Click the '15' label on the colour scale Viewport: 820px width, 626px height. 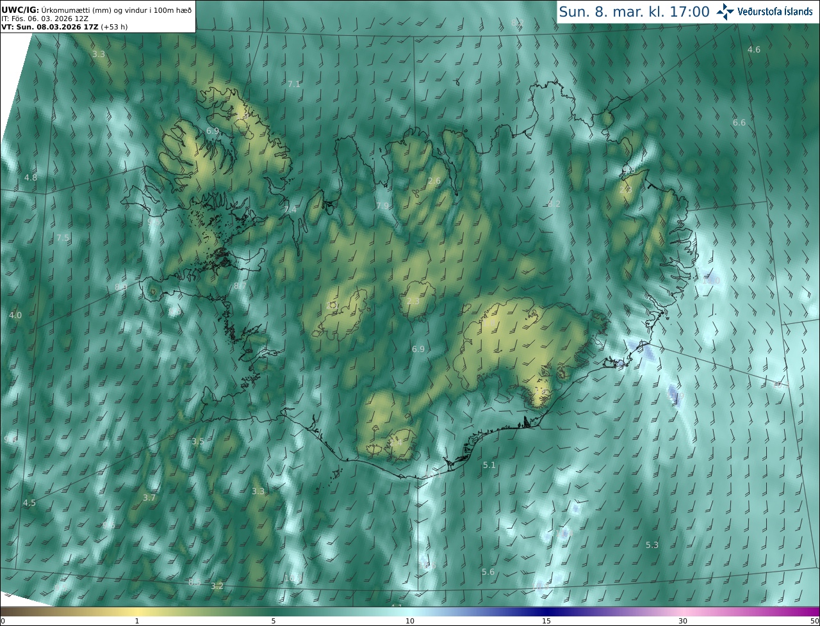pyautogui.click(x=546, y=621)
